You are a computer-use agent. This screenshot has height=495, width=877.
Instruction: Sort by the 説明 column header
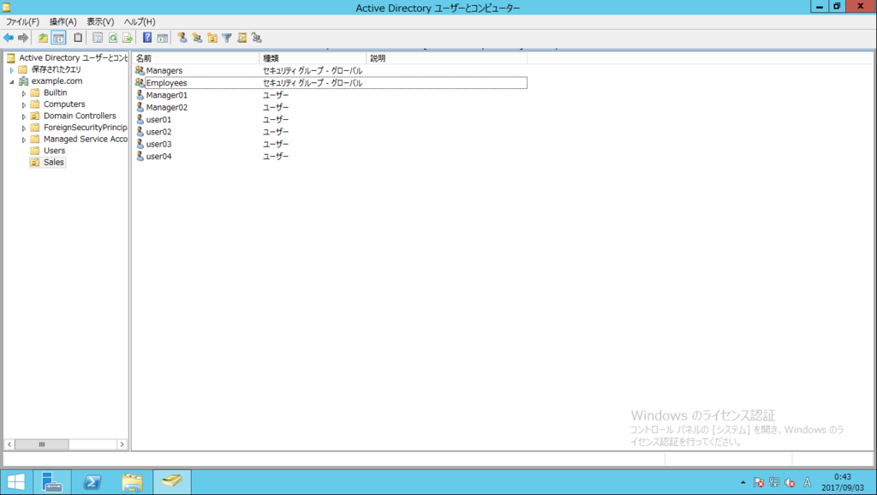pyautogui.click(x=446, y=58)
